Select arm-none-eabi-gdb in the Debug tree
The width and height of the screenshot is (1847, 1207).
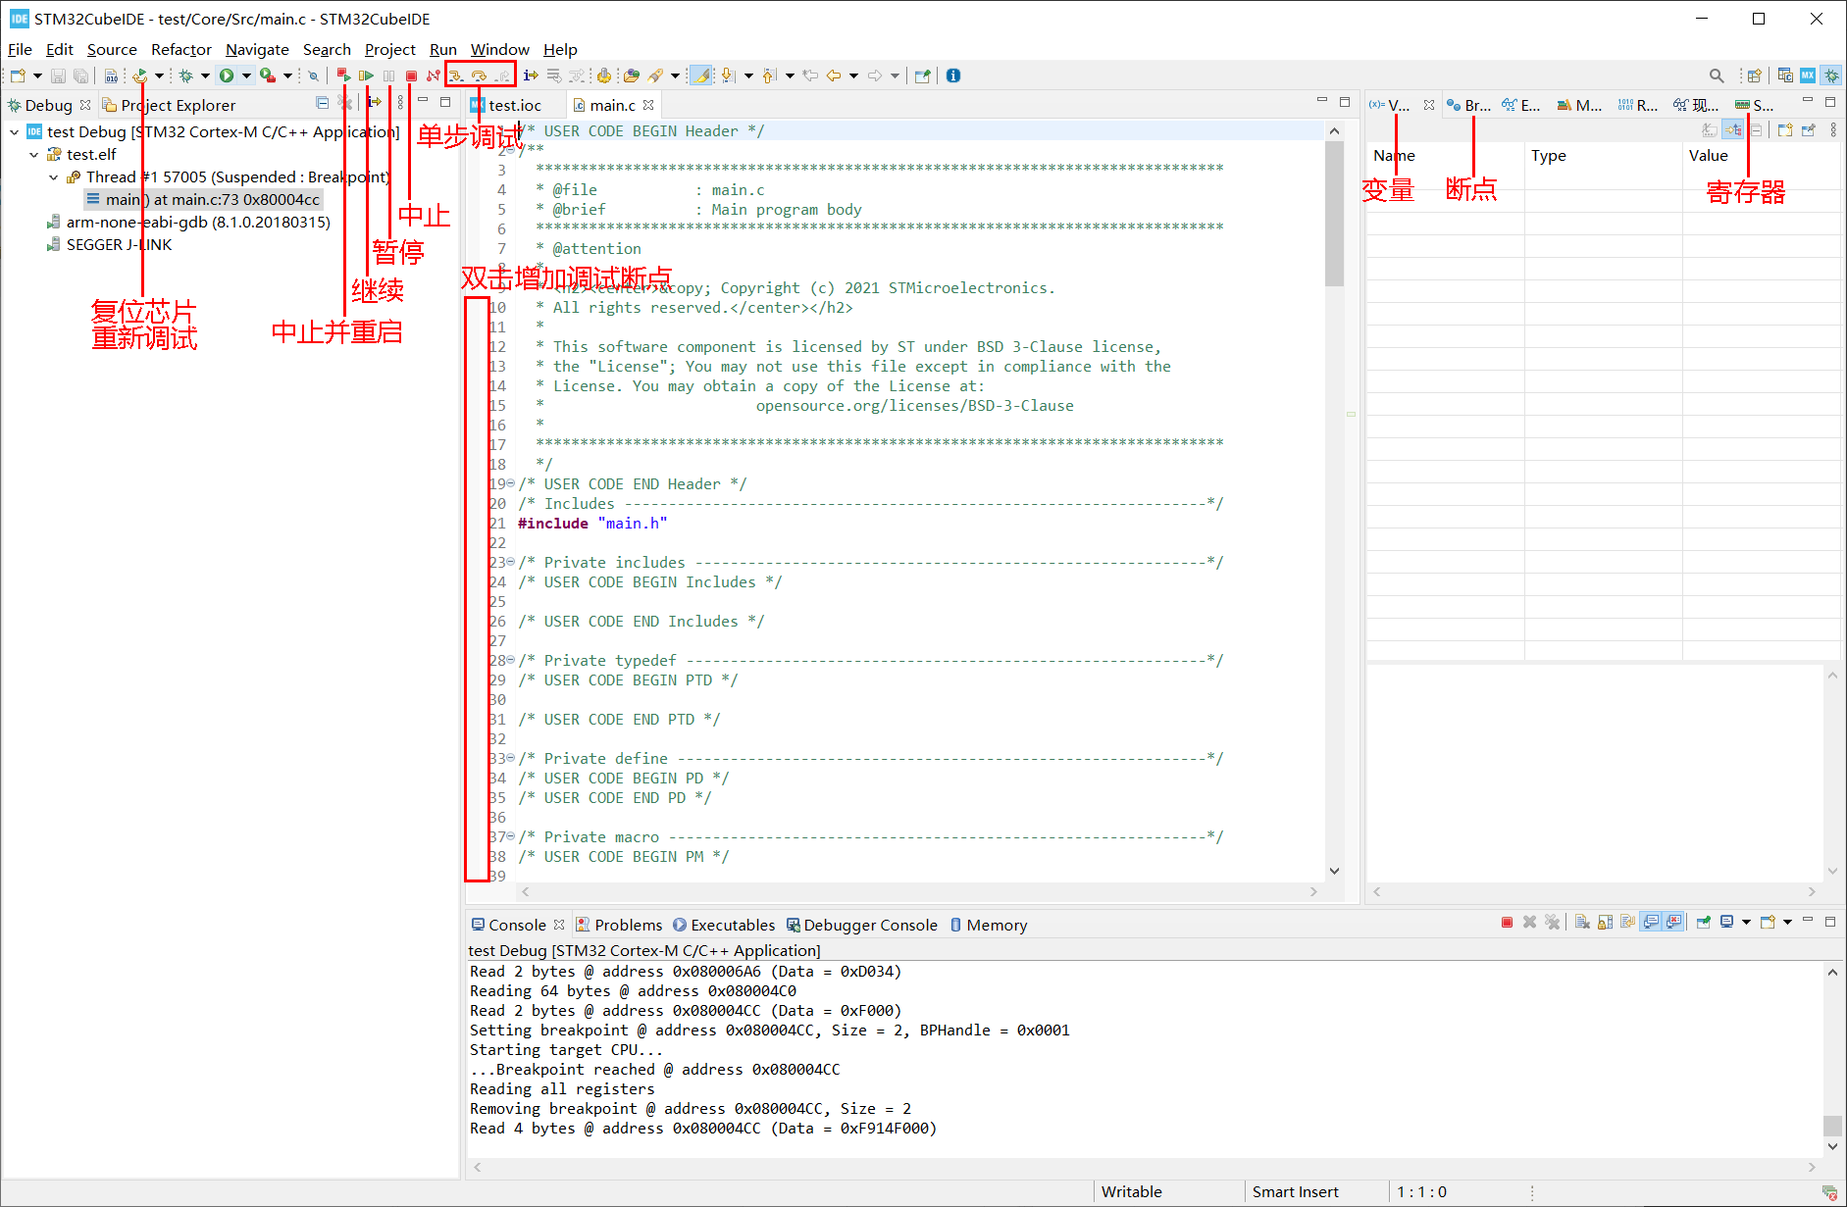pyautogui.click(x=189, y=222)
